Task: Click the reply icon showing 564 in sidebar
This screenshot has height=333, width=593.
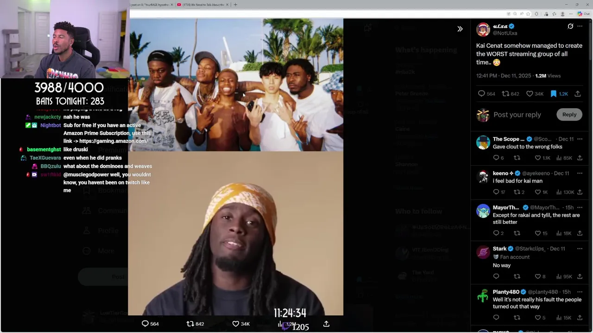Action: pos(486,94)
